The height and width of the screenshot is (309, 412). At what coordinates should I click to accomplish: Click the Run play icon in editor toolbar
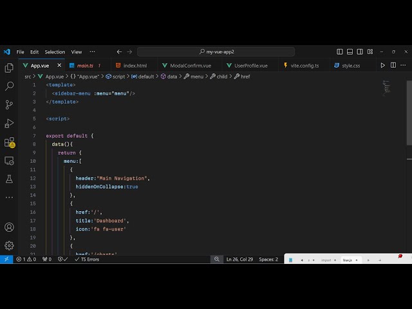(383, 65)
